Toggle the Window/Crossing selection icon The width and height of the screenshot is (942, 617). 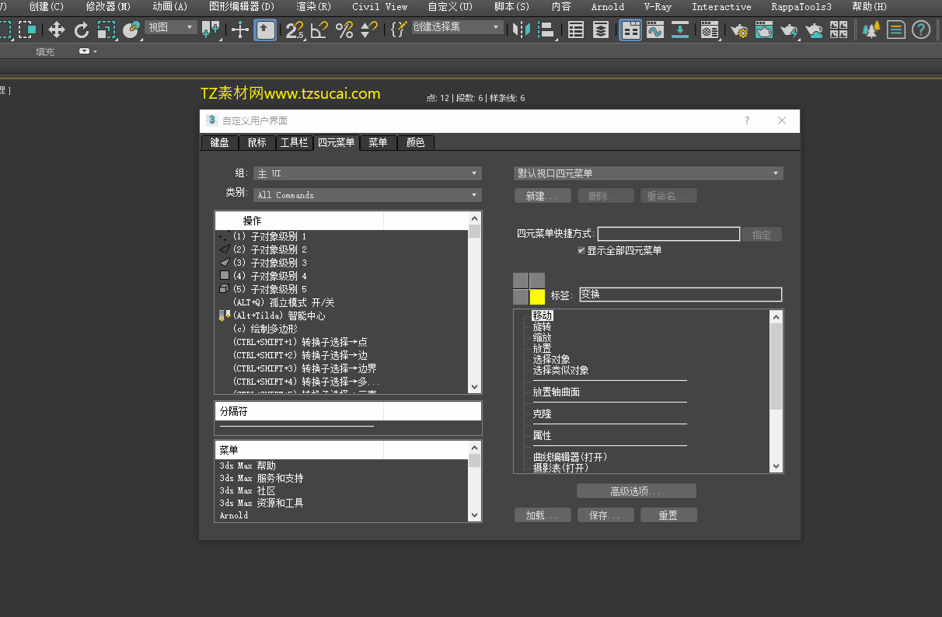tap(28, 30)
